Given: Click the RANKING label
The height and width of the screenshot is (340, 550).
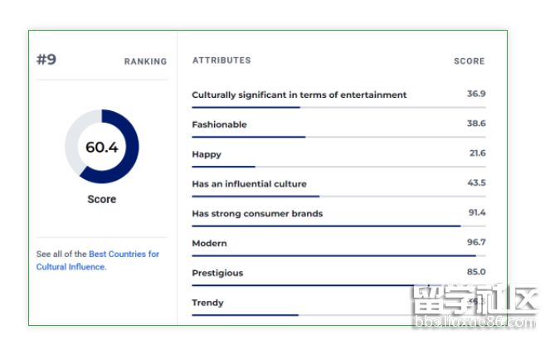Looking at the screenshot, I should coord(145,61).
